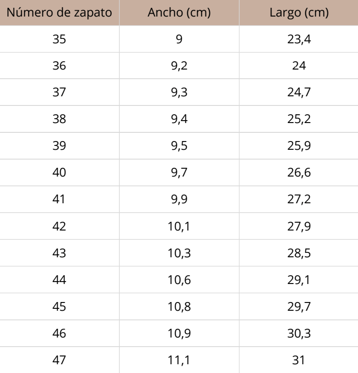Screen dimensions: 358x373
Task: Click the 'Largo (cm)' column header
Action: point(299,12)
